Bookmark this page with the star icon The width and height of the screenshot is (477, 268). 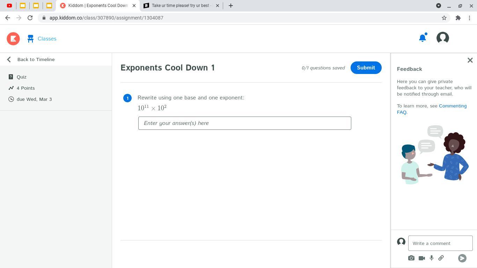pyautogui.click(x=444, y=18)
